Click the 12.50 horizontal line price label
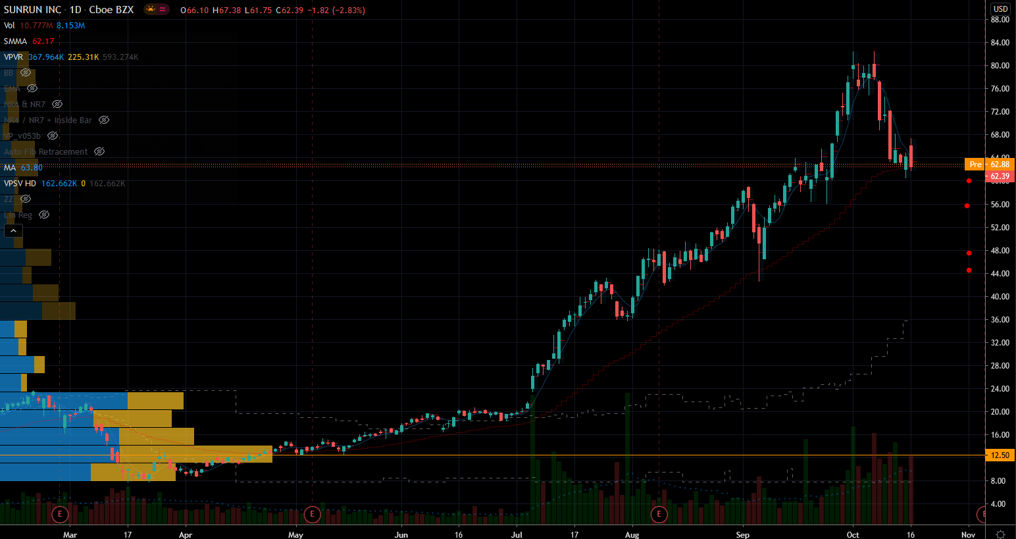 [1000, 455]
